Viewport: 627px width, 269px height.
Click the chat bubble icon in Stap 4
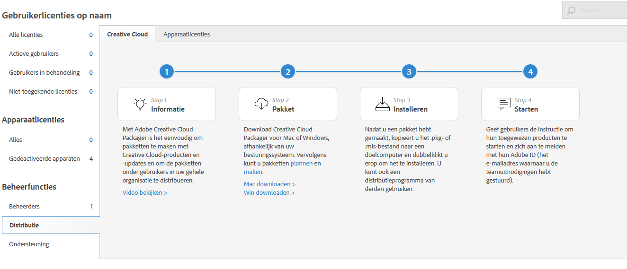(x=503, y=104)
